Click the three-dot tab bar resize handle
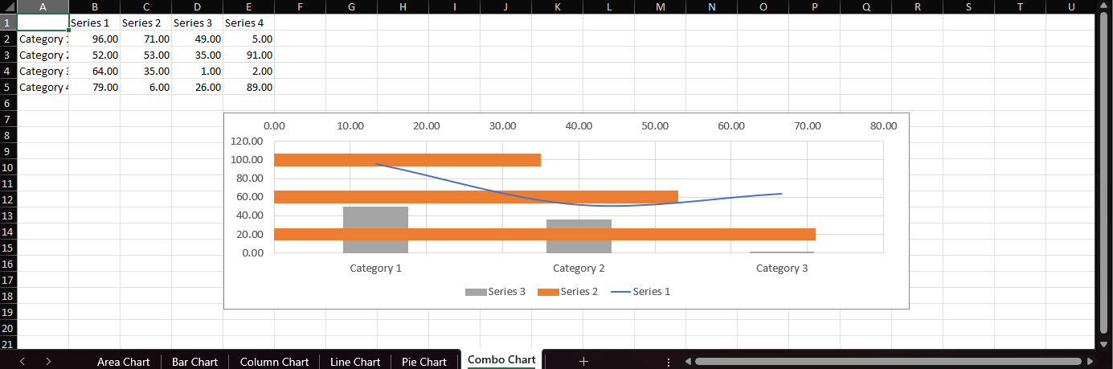 669,362
